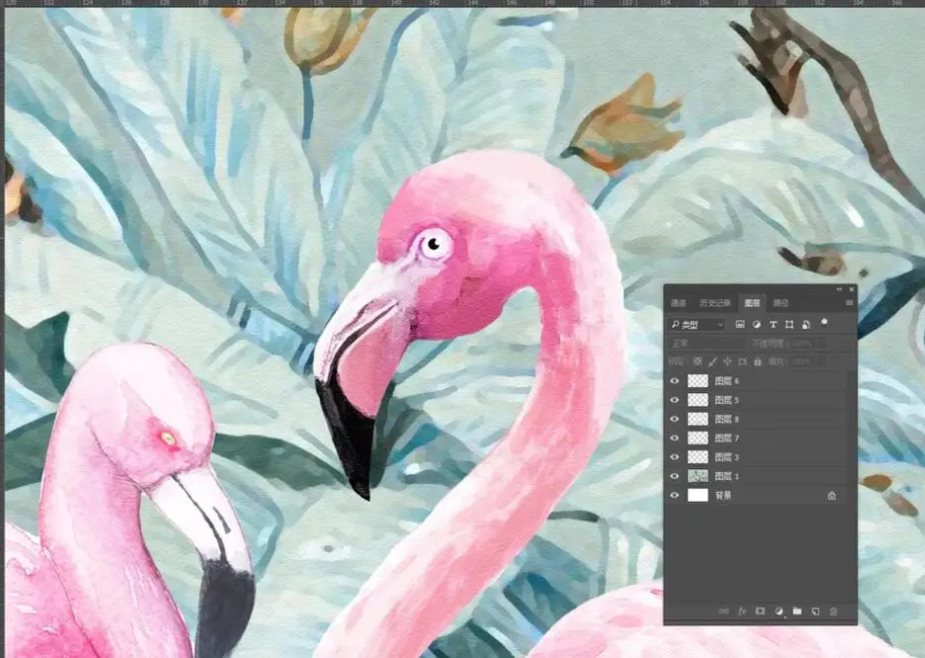925x658 pixels.
Task: Filter layers by smart objects icon
Action: (x=805, y=324)
